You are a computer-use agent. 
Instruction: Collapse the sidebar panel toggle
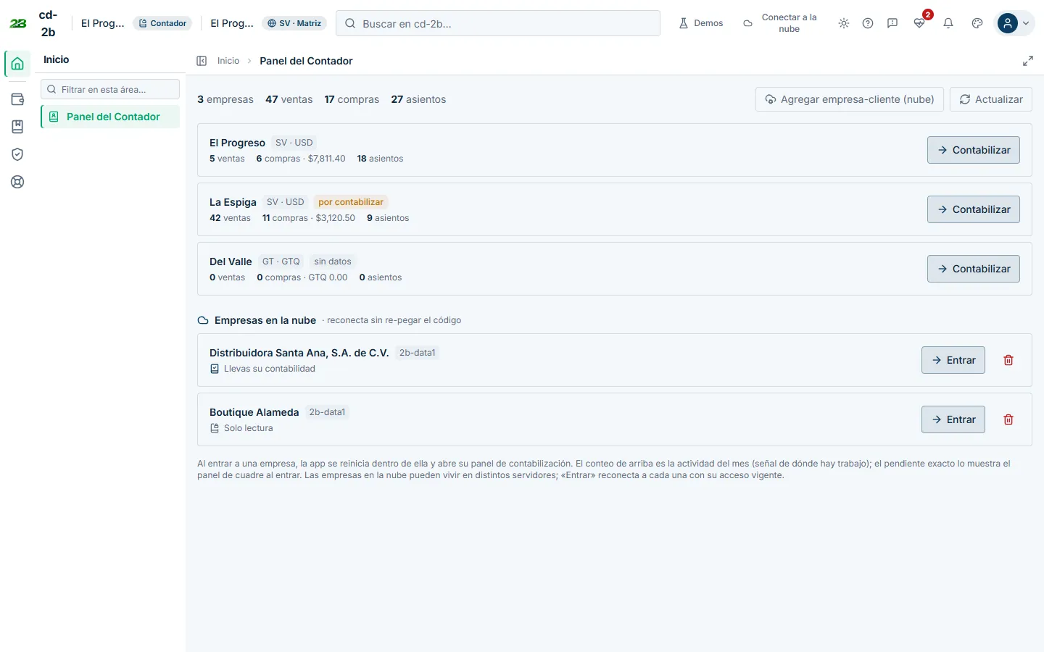(202, 61)
